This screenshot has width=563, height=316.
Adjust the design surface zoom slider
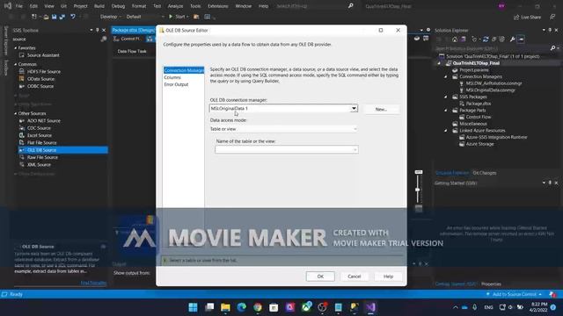pos(418,190)
